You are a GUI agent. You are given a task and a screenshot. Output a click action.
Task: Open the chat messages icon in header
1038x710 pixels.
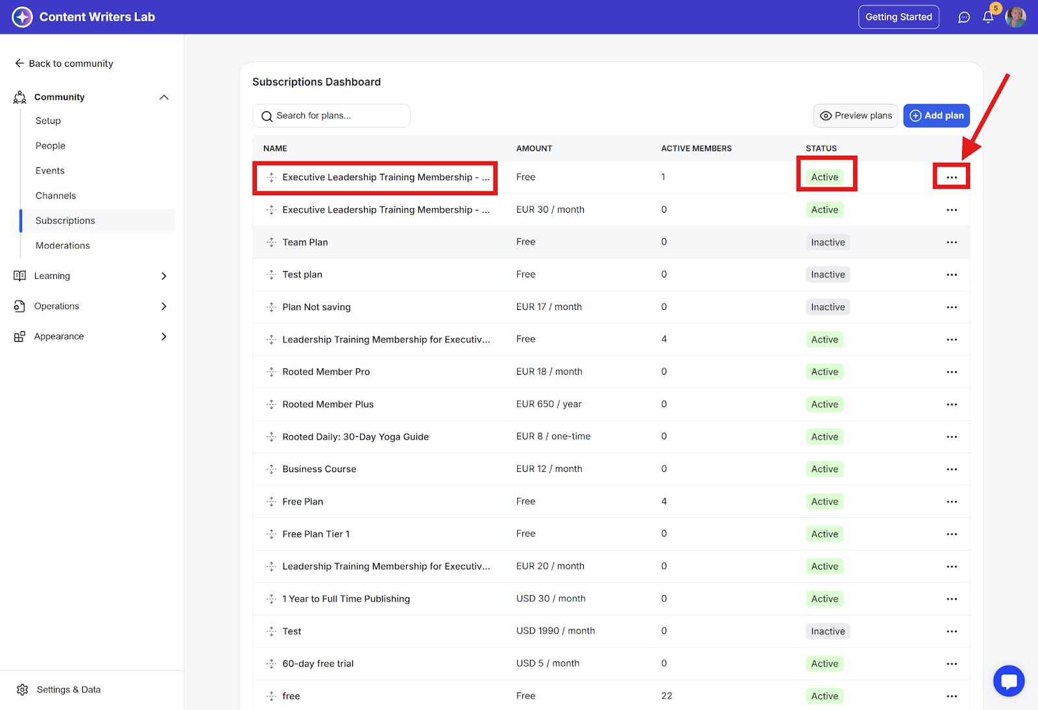click(964, 18)
